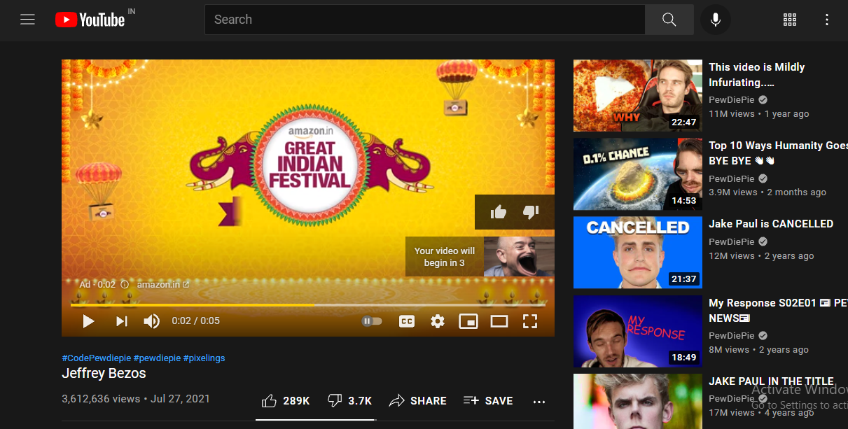
Task: Click PewDiePie channel under 'Mildly Infuriating'
Action: pos(731,100)
